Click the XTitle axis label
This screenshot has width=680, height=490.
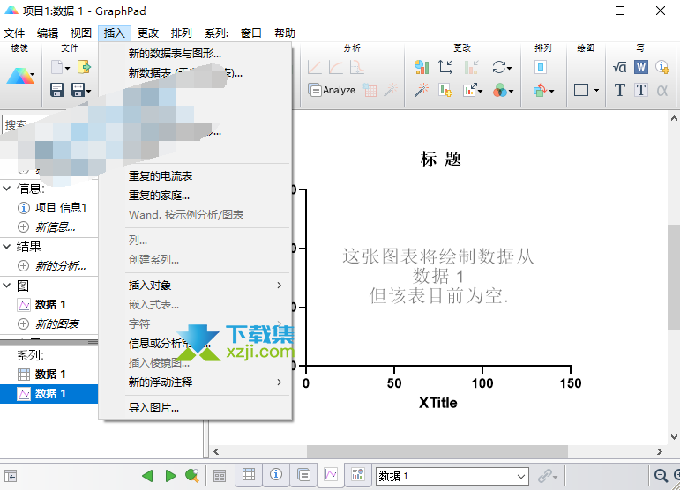coord(438,403)
